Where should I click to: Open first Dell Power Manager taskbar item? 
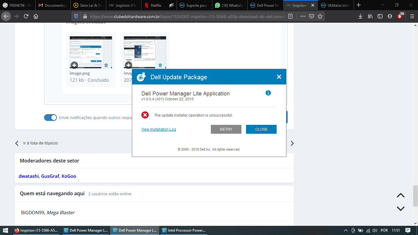(86, 230)
